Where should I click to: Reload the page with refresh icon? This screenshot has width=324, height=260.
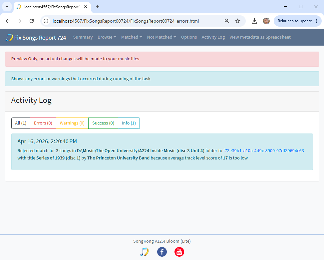(32, 21)
